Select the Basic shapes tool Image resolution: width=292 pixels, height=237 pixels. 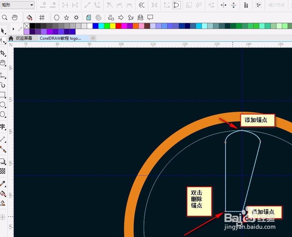[x=111, y=18]
